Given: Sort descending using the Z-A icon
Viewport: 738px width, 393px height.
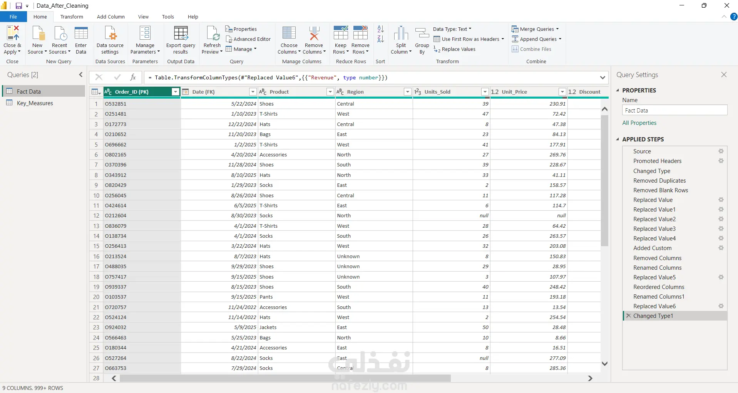Looking at the screenshot, I should tap(381, 39).
